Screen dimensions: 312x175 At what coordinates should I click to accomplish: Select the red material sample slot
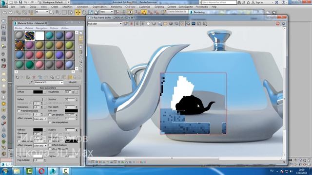pyautogui.click(x=39, y=55)
